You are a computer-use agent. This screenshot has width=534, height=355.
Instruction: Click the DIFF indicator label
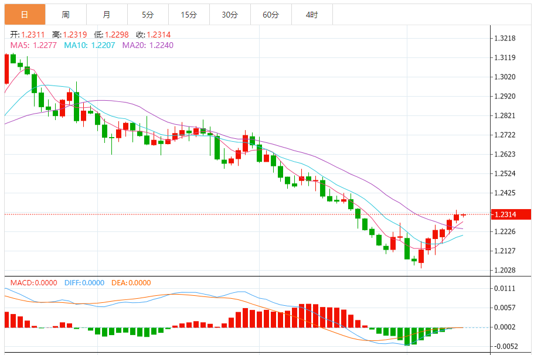click(84, 283)
